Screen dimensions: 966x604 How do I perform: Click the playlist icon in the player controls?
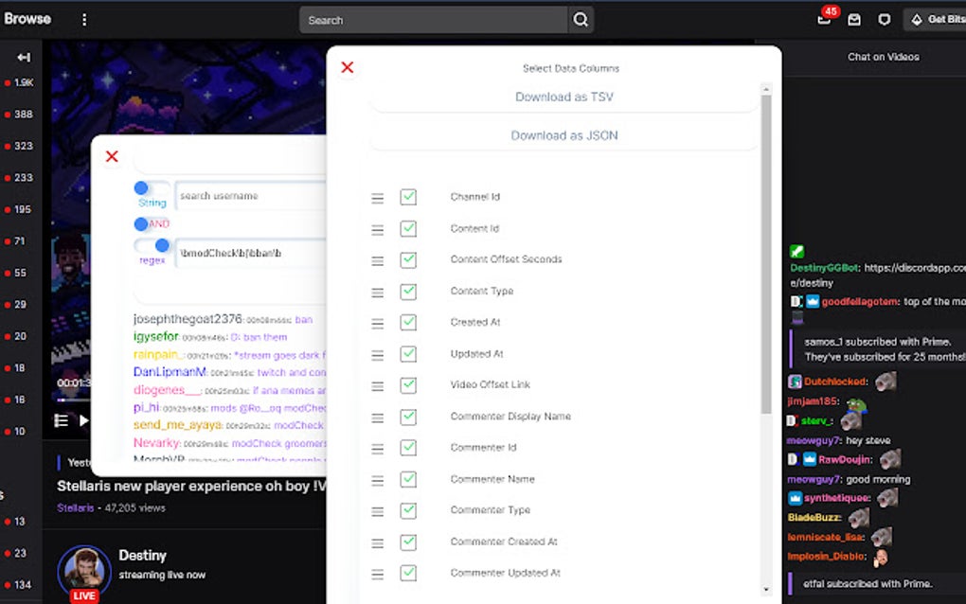point(61,420)
